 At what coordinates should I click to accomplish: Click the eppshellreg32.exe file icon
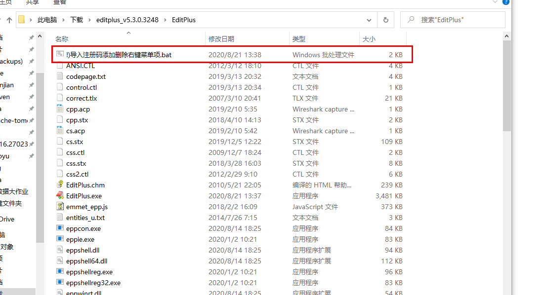coord(60,283)
